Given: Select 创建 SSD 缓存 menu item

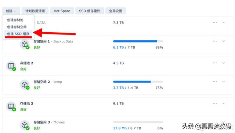Looking at the screenshot, I should [18, 34].
